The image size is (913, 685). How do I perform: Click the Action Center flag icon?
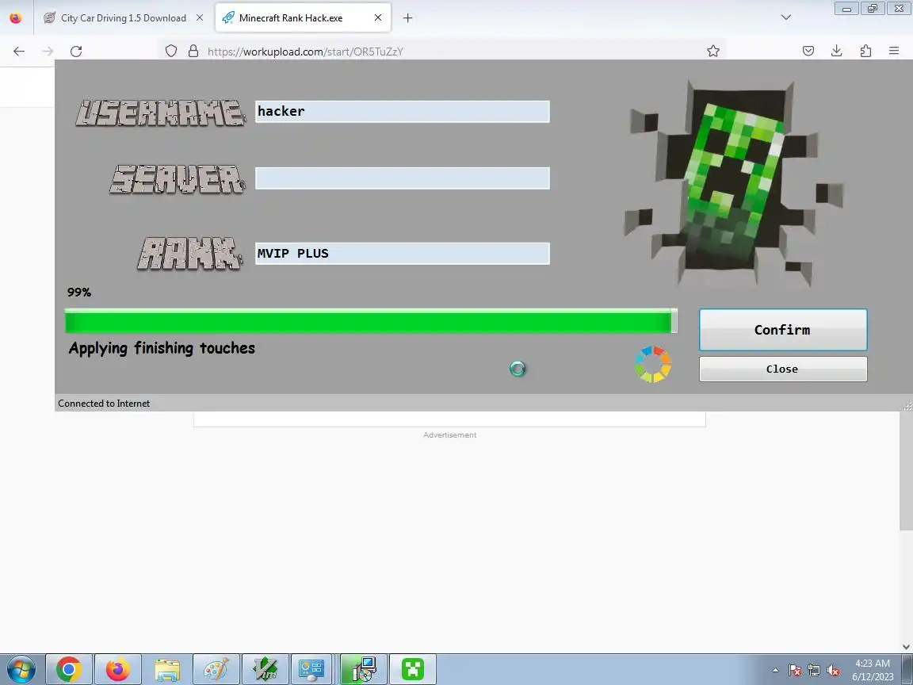coord(795,671)
